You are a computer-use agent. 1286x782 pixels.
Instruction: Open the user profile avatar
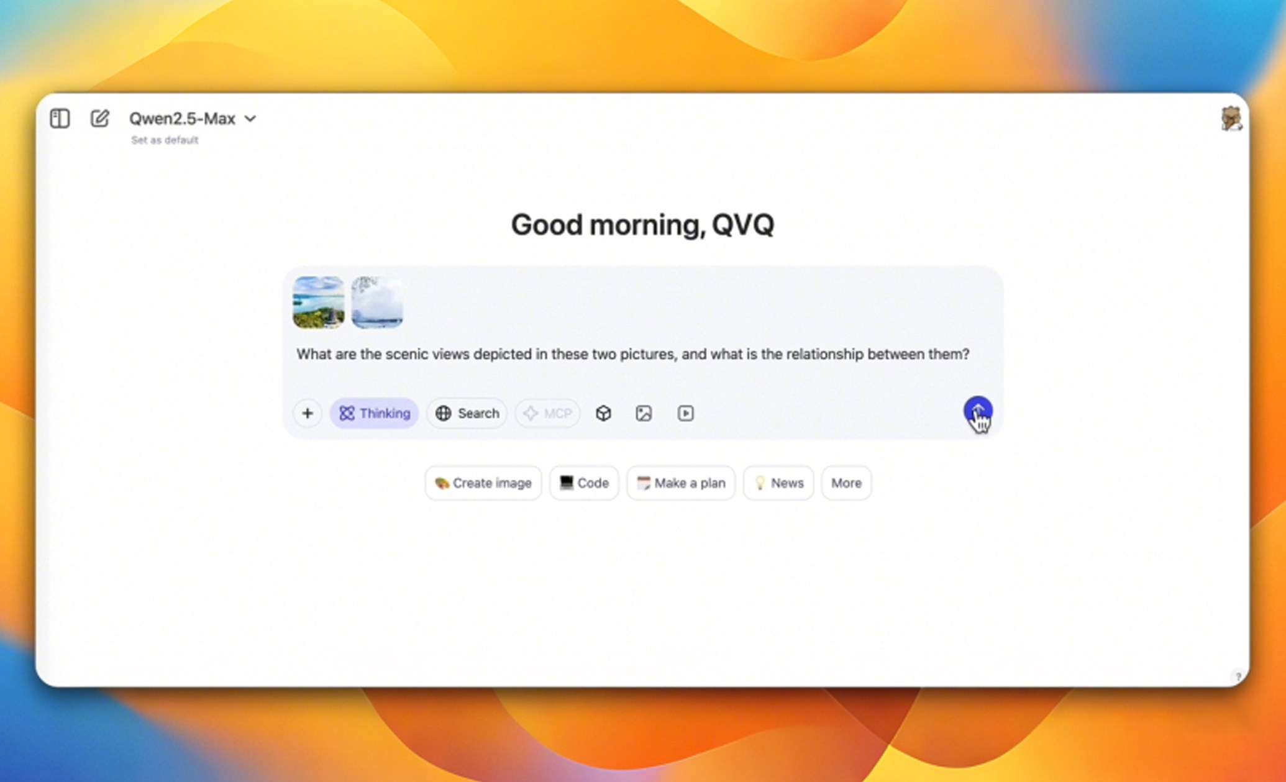point(1230,118)
